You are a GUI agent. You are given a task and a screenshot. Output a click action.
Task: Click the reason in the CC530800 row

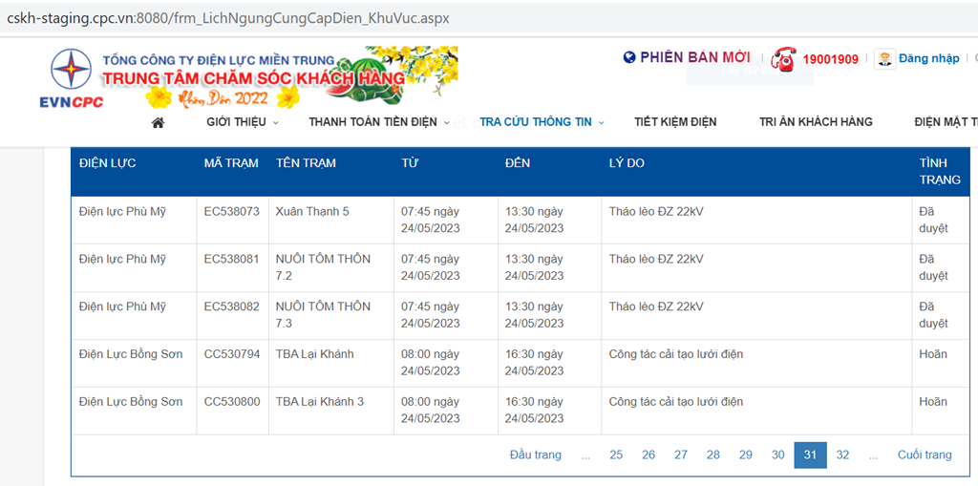click(676, 402)
